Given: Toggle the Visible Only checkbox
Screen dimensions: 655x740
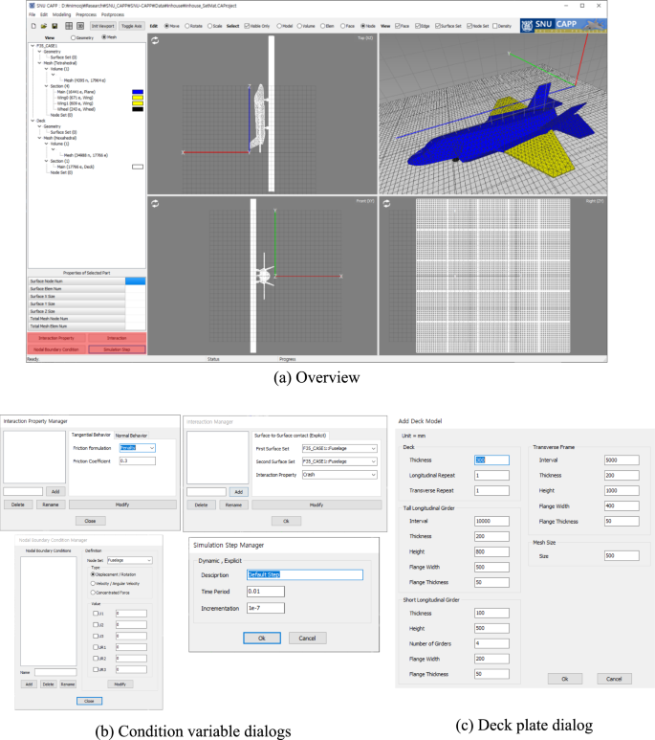Looking at the screenshot, I should click(x=247, y=26).
